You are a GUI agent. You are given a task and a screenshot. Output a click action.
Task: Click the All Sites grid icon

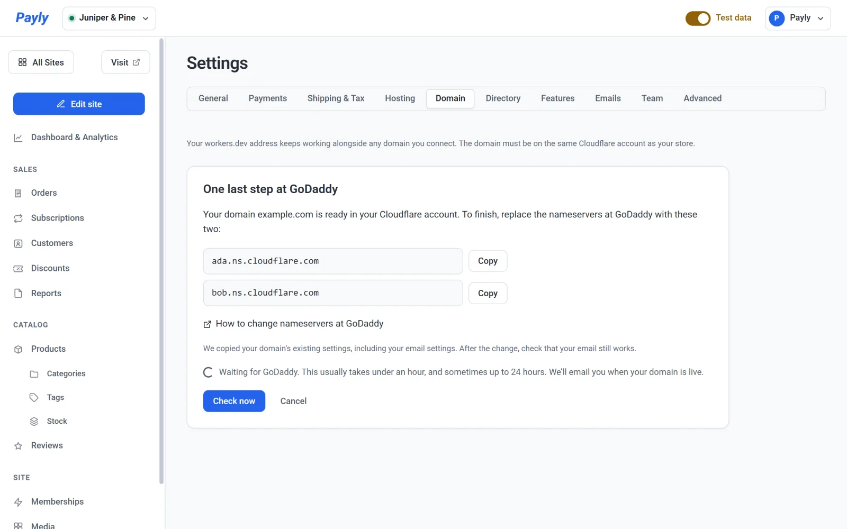(x=22, y=62)
